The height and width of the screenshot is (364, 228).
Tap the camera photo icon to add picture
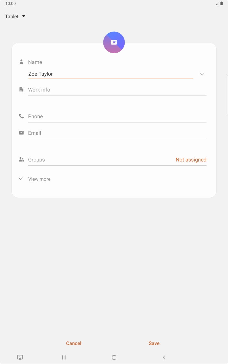point(114,42)
